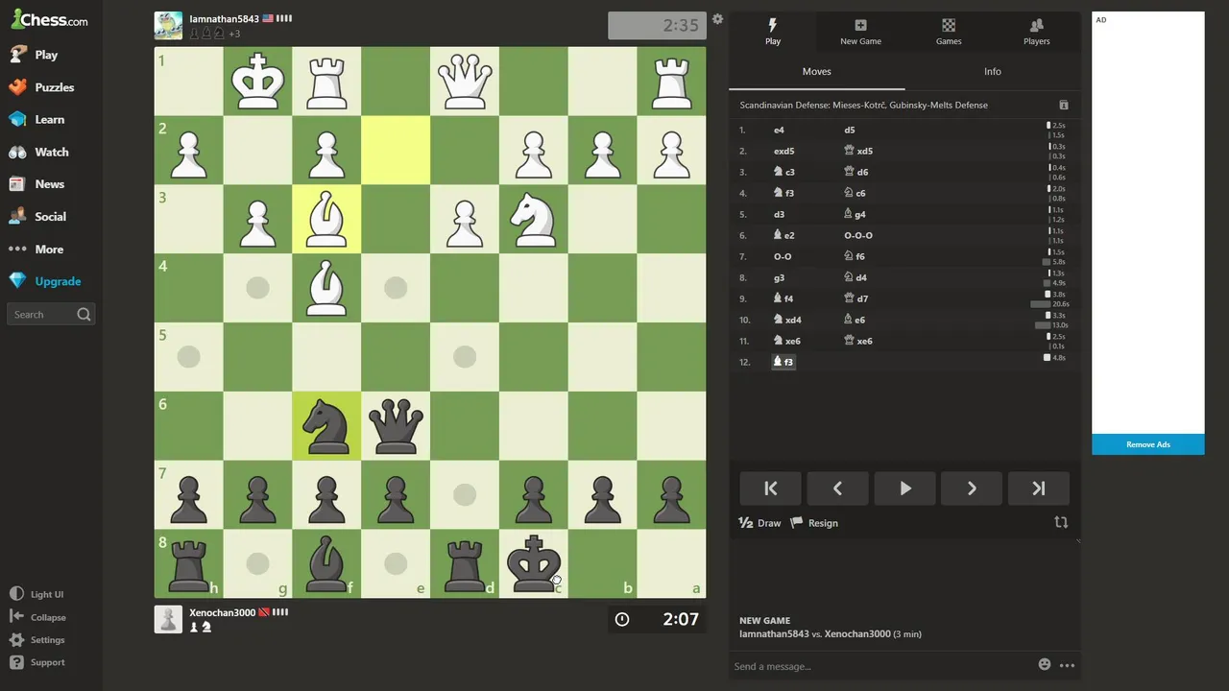Select move 12 bishop f3 in list

[x=783, y=362]
